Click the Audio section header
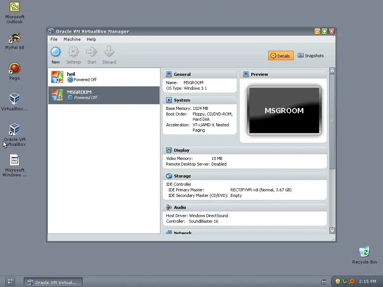This screenshot has width=383, height=287. click(245, 207)
